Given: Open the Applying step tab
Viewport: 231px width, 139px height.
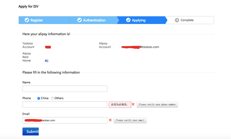Looking at the screenshot, I should tap(142, 20).
